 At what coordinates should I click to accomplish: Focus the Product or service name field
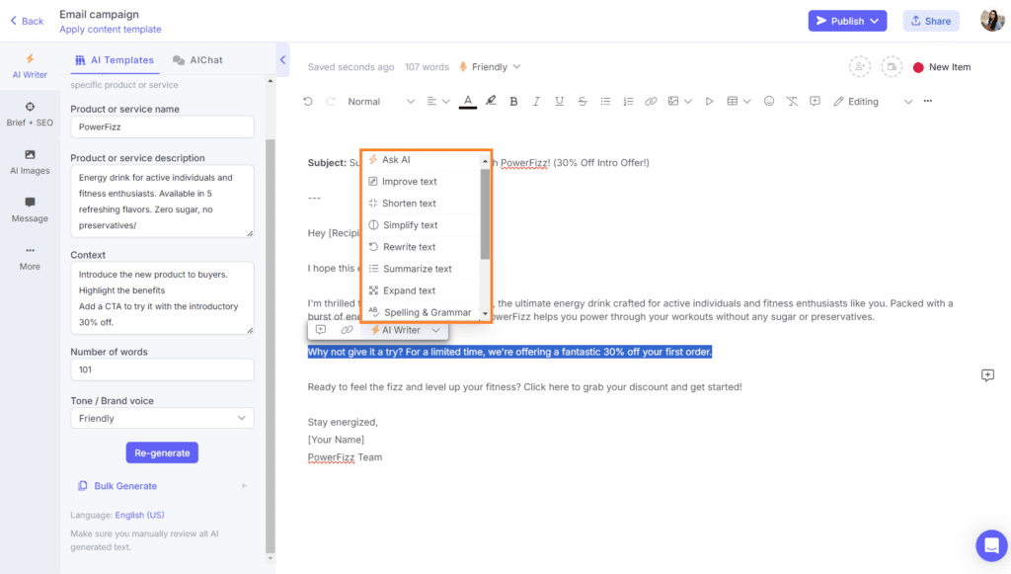point(162,127)
